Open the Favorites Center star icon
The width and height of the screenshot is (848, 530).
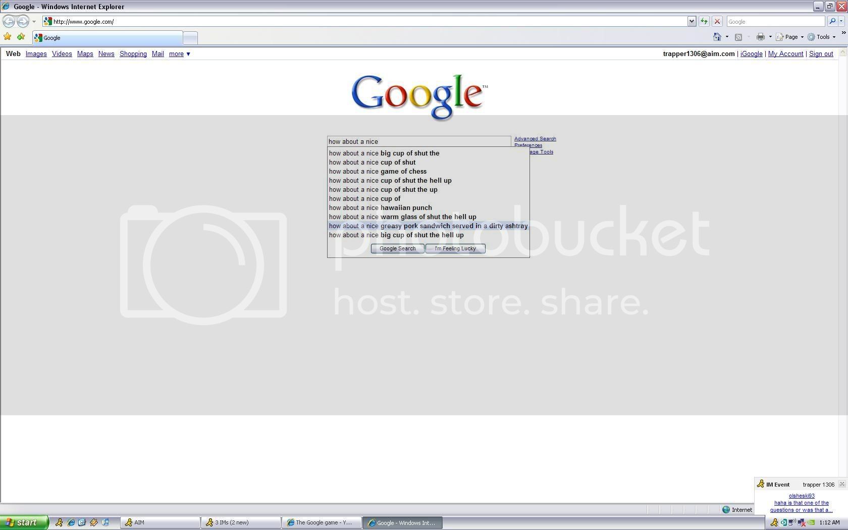pos(8,37)
